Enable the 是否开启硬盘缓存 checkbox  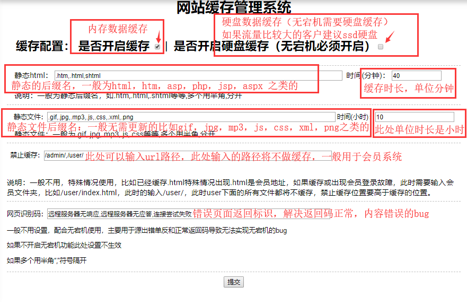pyautogui.click(x=381, y=47)
